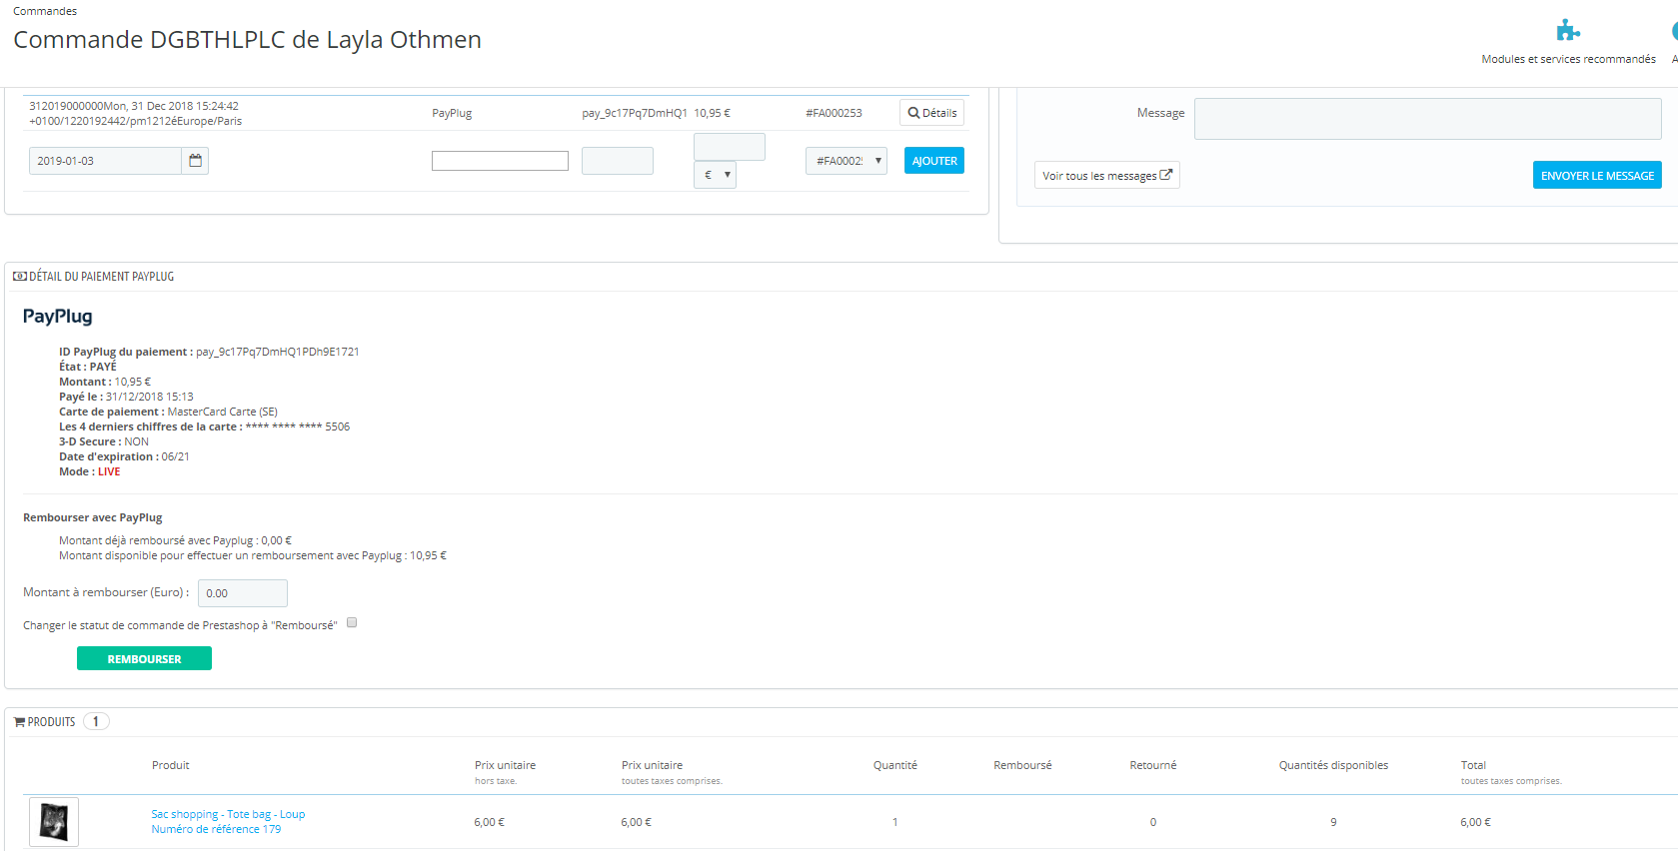
Task: Click the LIVE mode value
Action: pyautogui.click(x=109, y=471)
